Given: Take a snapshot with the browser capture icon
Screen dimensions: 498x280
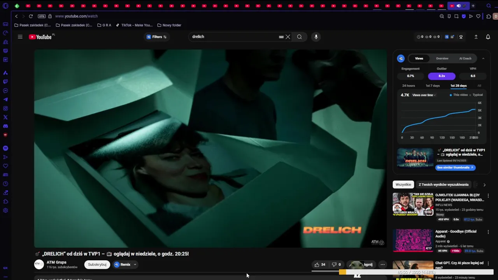Looking at the screenshot, I should pyautogui.click(x=456, y=16).
